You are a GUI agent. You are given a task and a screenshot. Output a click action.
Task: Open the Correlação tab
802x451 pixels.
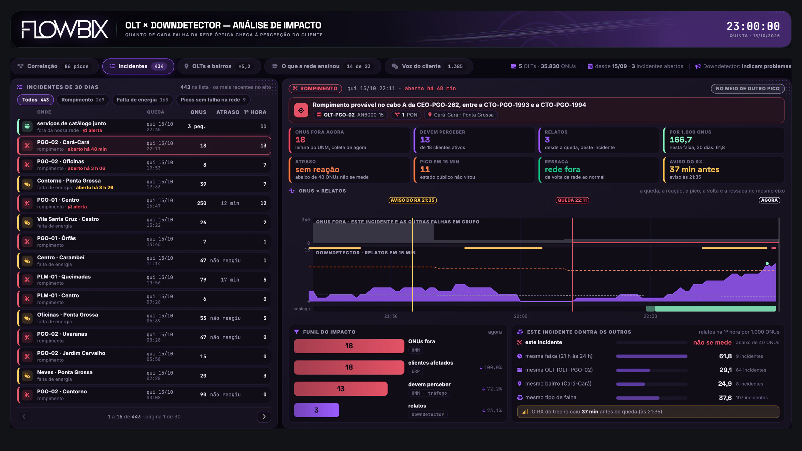(x=55, y=66)
